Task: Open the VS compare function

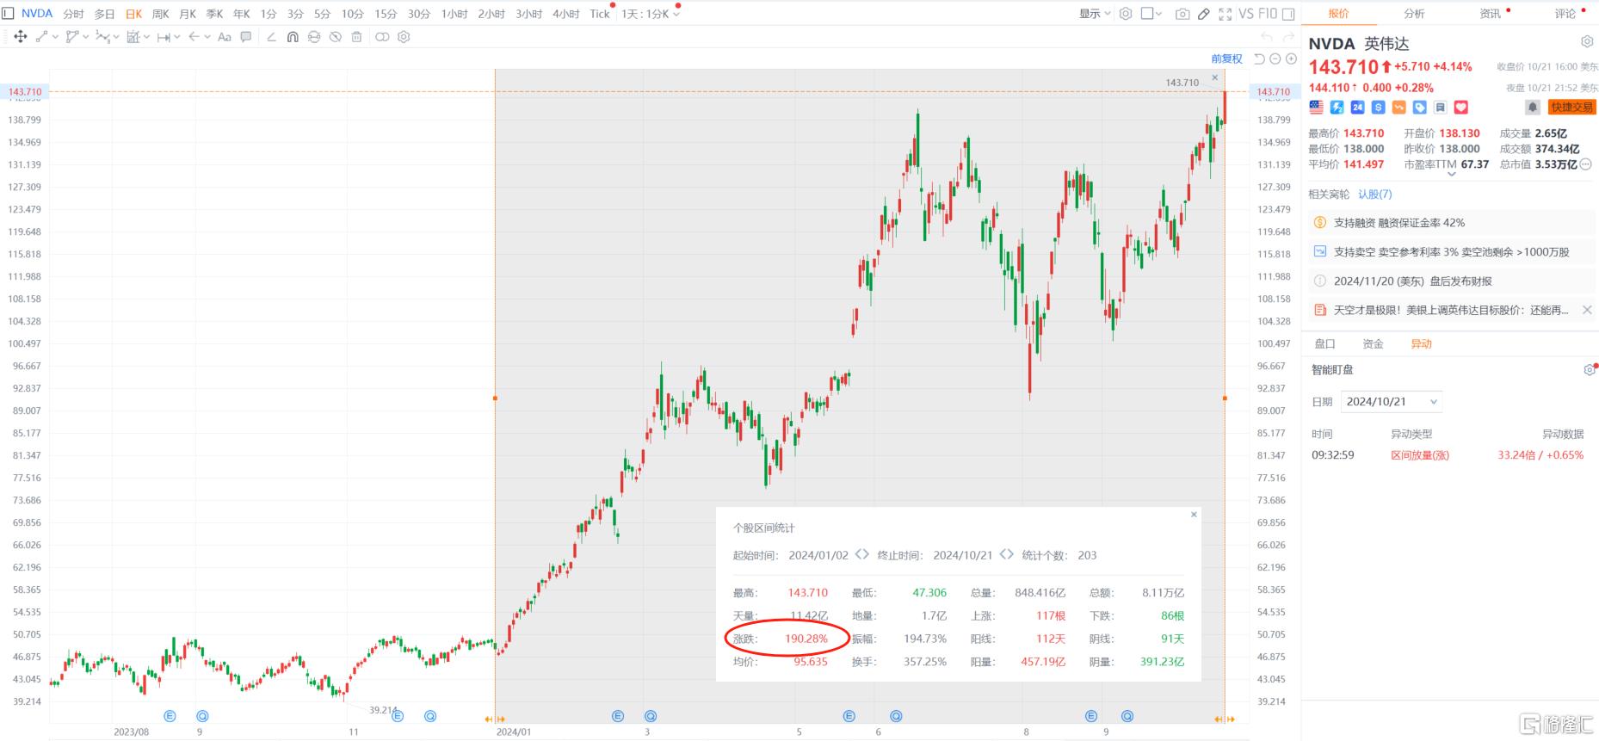Action: click(x=1245, y=14)
